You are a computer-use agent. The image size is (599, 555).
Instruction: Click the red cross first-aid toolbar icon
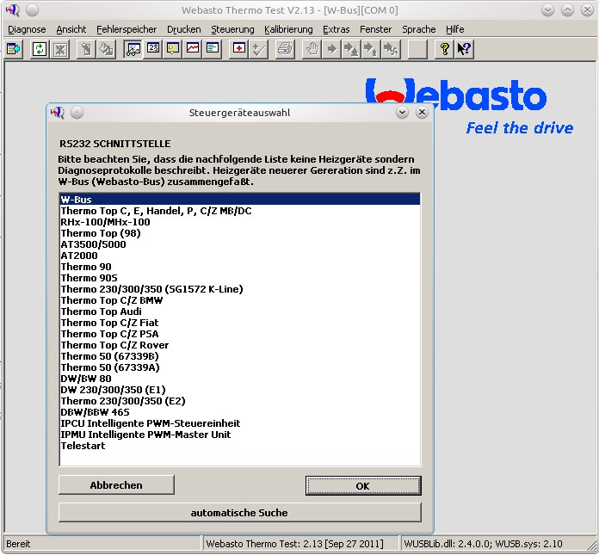239,49
